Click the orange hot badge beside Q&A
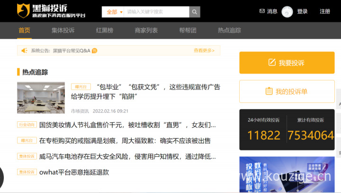This screenshot has height=193, width=341. [94, 50]
